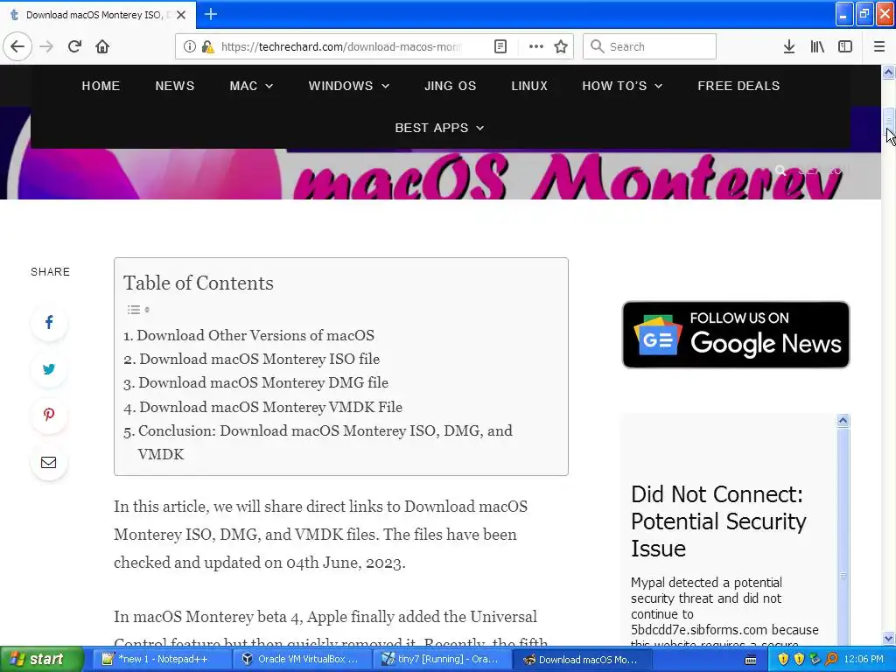Click the Google News logo badge
This screenshot has width=896, height=672.
pos(657,335)
